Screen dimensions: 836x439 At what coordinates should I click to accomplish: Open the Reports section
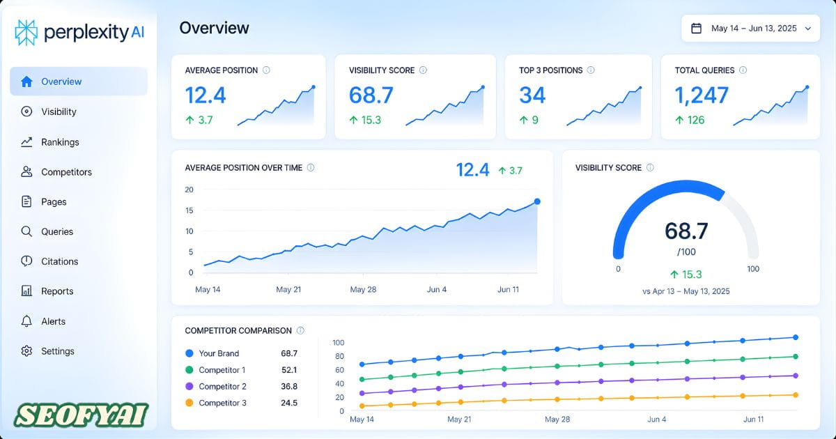point(56,291)
